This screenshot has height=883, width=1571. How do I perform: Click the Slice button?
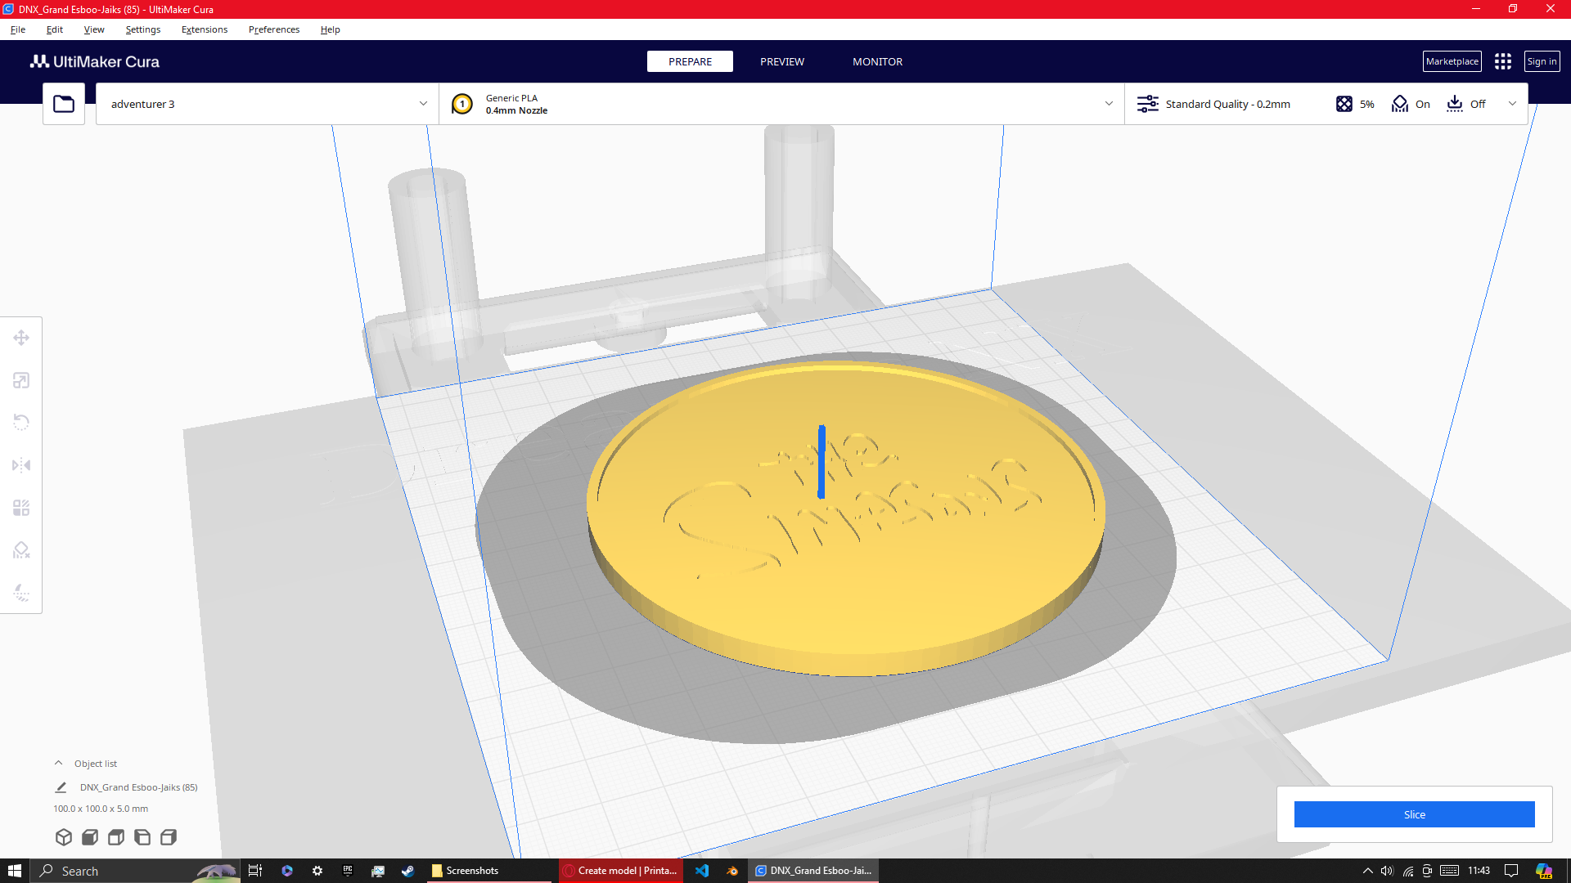1414,814
